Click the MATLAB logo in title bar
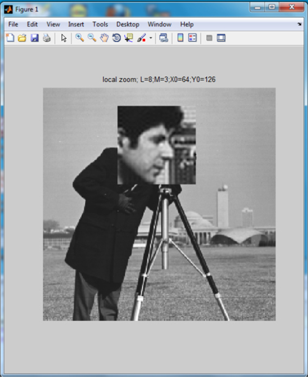 (8, 10)
